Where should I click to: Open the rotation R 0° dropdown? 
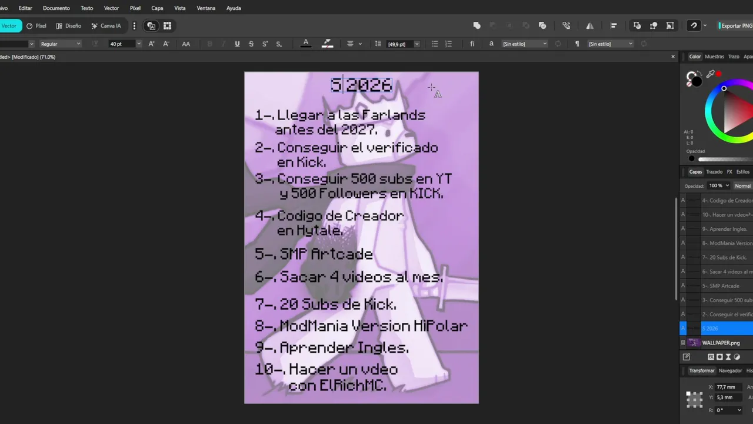click(x=729, y=410)
